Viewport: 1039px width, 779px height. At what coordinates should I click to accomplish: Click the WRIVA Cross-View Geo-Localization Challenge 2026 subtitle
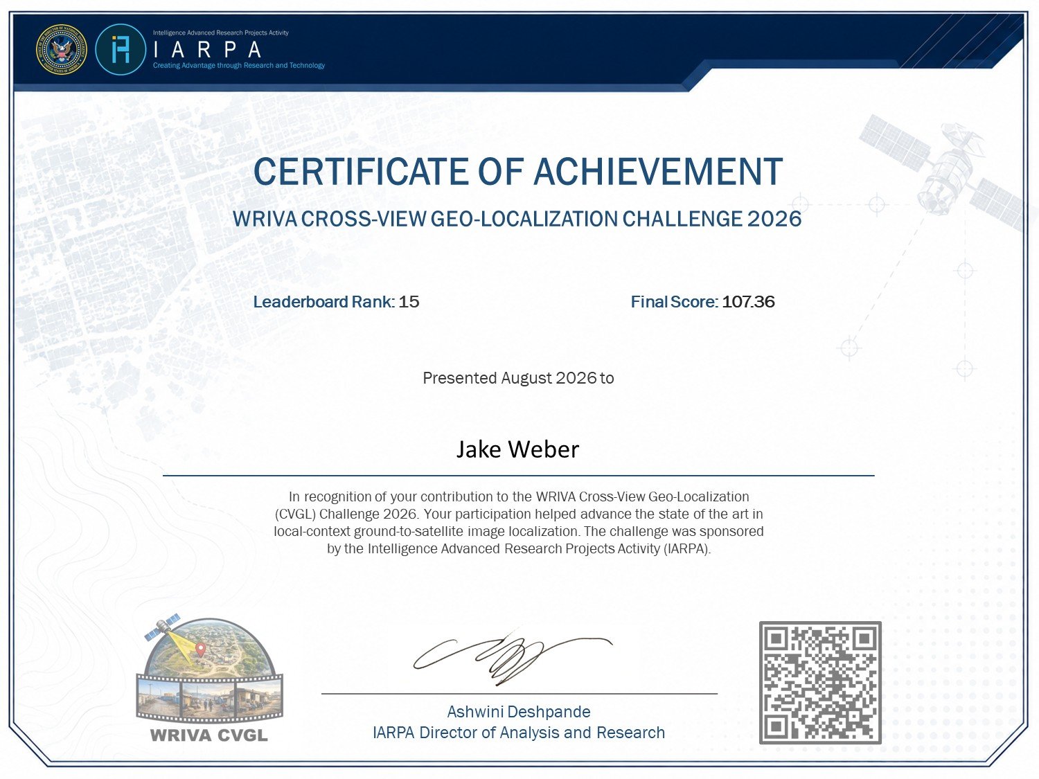(x=517, y=219)
